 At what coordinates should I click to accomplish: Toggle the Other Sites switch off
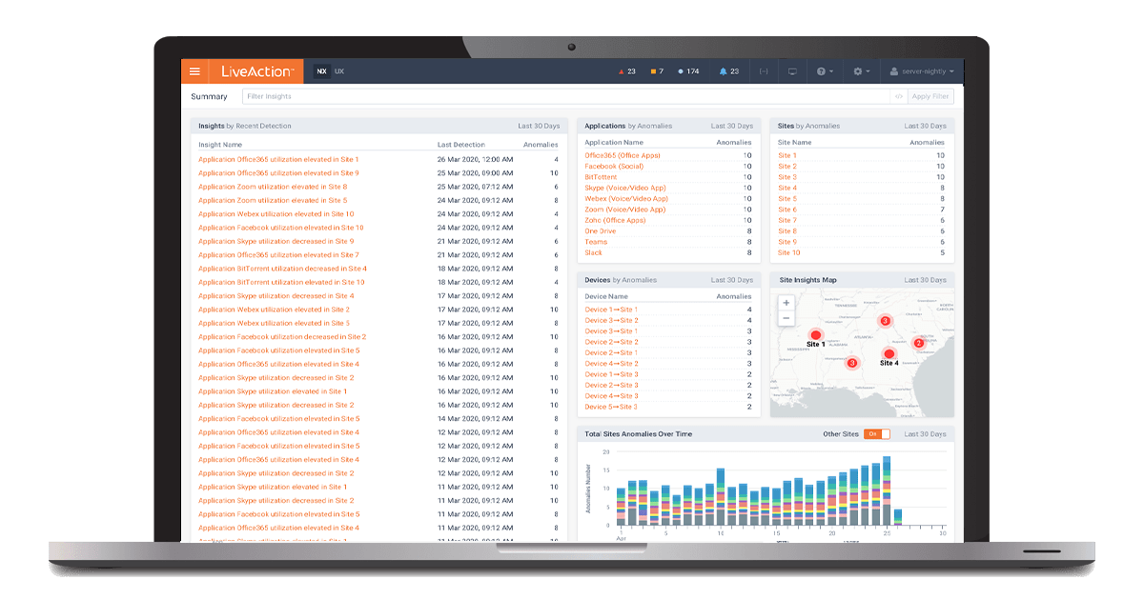coord(876,434)
